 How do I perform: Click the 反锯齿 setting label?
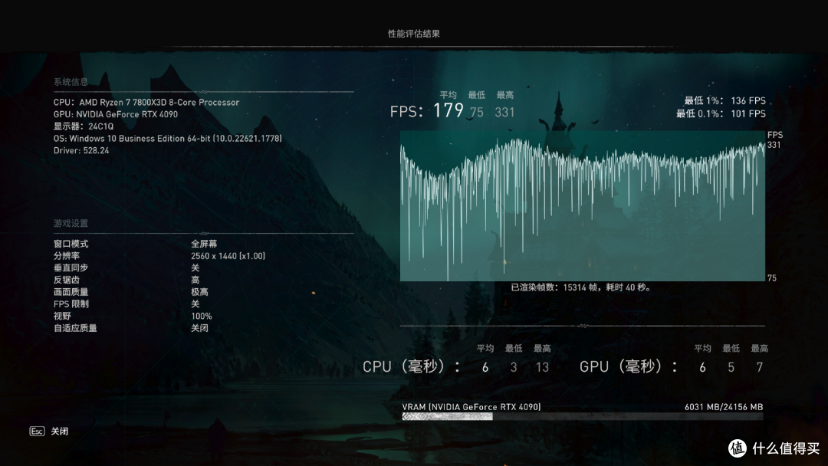(67, 280)
